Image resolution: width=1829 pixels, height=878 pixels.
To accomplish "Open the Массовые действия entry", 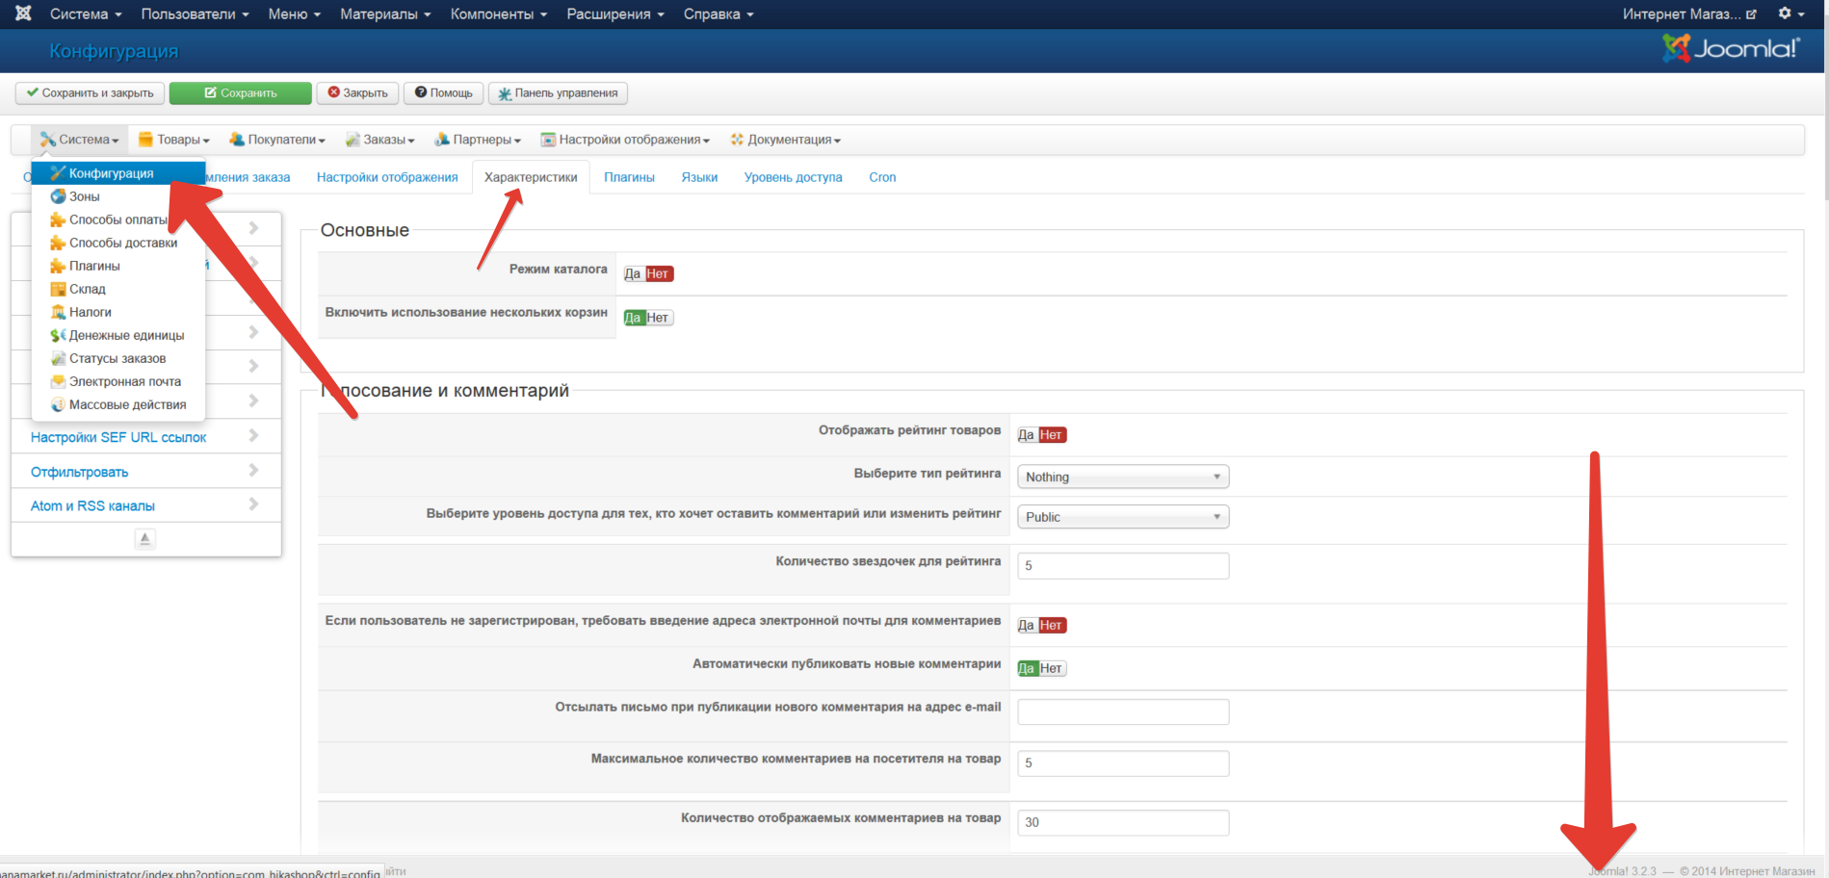I will (118, 404).
